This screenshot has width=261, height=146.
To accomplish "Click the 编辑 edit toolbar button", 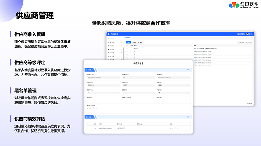I will pos(134,42).
